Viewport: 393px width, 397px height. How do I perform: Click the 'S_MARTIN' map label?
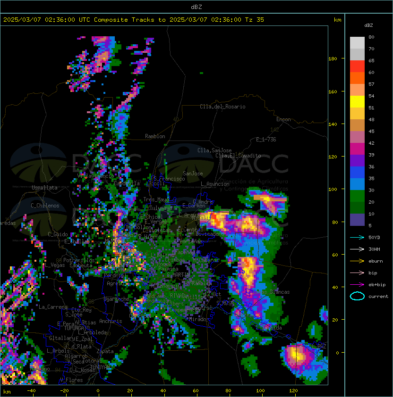pyautogui.click(x=179, y=274)
